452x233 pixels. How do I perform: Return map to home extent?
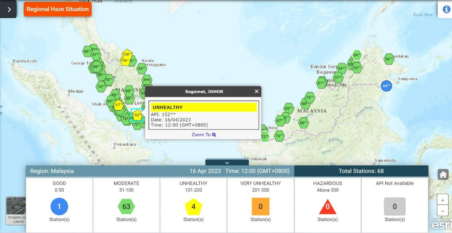point(443,175)
